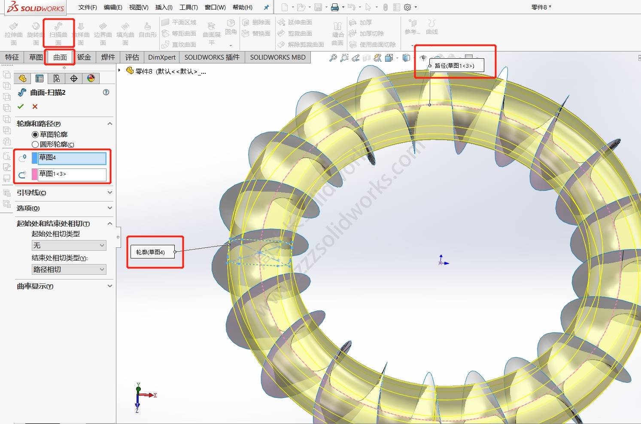Confirm the sweep with green checkmark
The image size is (641, 424).
point(21,106)
